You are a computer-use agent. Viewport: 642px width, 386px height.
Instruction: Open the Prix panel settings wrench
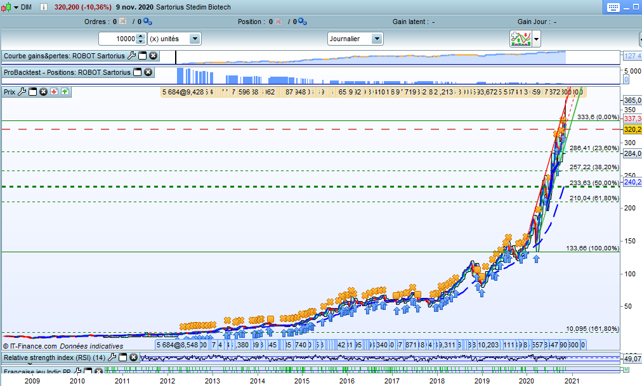[x=22, y=92]
